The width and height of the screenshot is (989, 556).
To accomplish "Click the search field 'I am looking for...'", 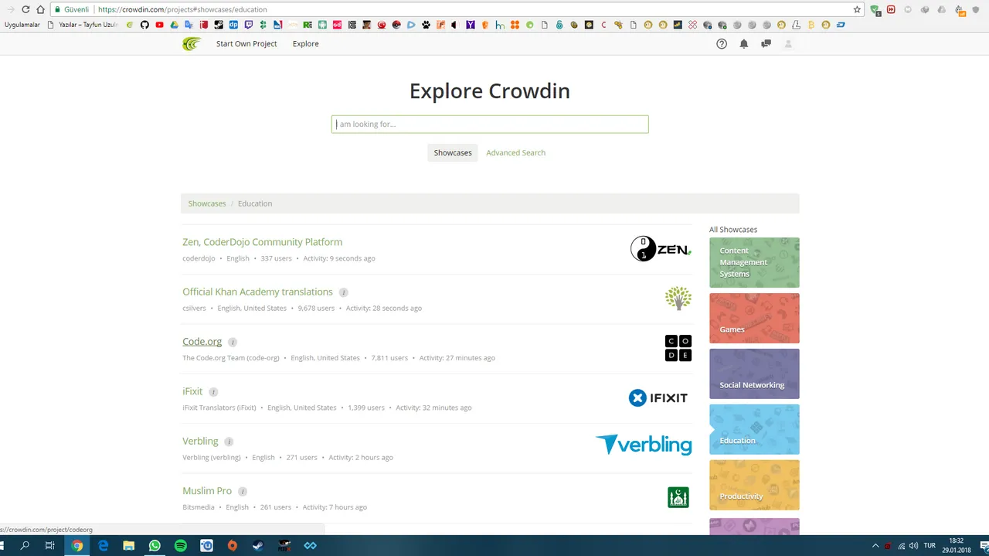I will [490, 124].
